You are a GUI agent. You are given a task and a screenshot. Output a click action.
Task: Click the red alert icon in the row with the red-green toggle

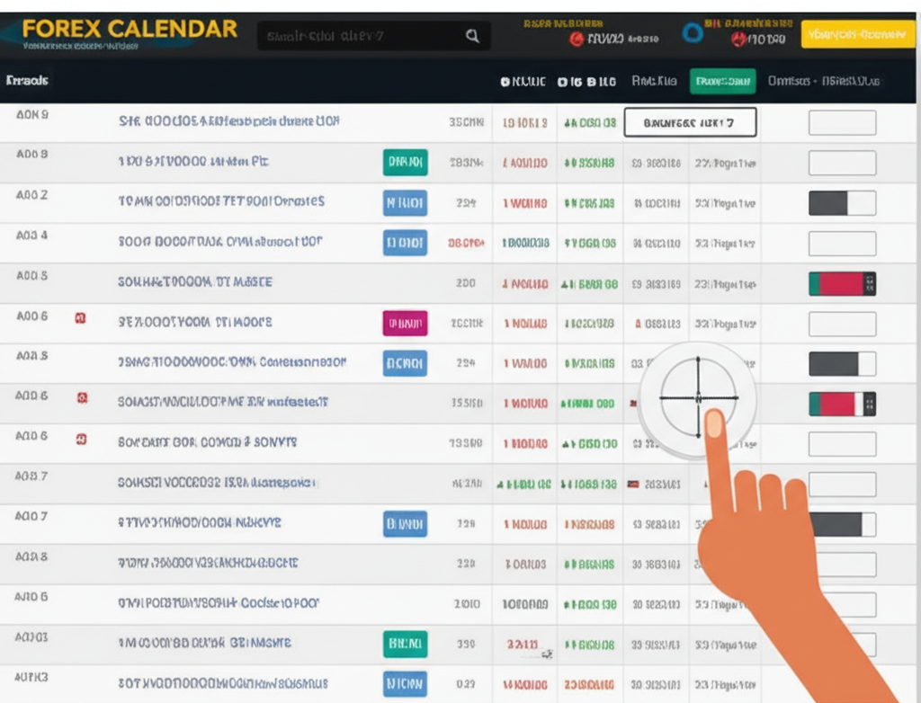(x=83, y=396)
